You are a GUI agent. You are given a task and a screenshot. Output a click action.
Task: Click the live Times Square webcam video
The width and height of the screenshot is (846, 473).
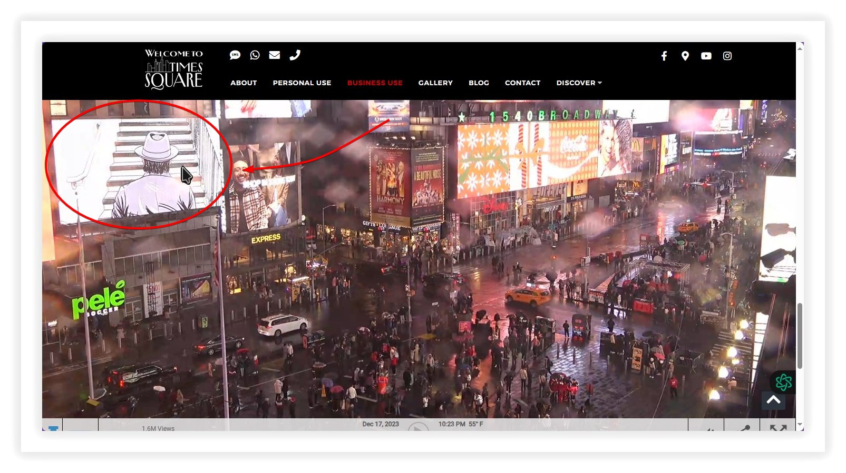pos(419,259)
